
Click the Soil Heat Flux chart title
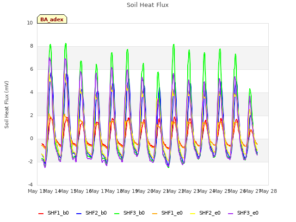coord(148,5)
